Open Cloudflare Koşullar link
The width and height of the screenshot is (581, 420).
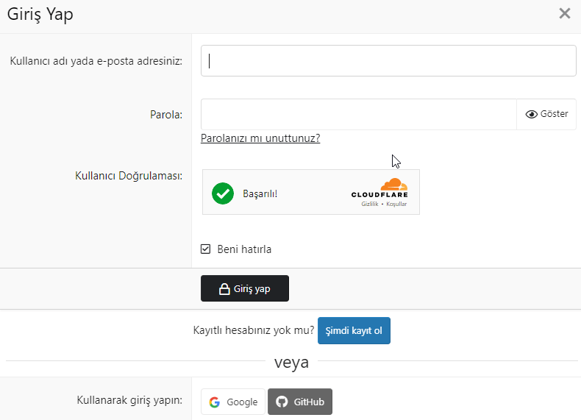coord(396,204)
